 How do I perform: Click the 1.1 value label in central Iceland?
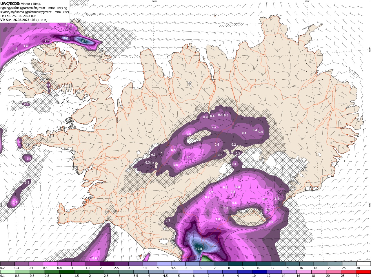click(188, 158)
